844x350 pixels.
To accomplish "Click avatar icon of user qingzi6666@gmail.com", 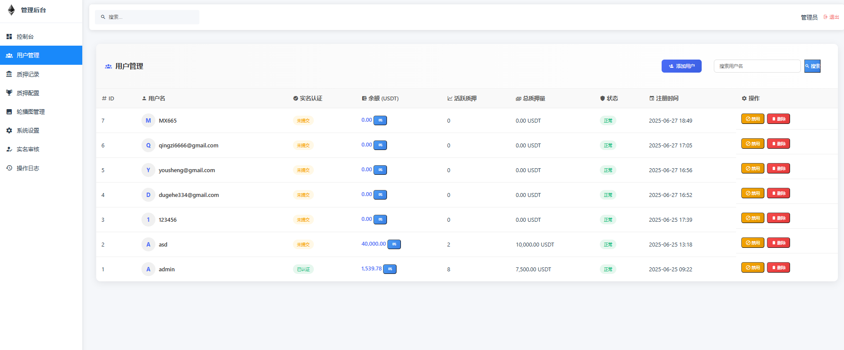I will (148, 145).
